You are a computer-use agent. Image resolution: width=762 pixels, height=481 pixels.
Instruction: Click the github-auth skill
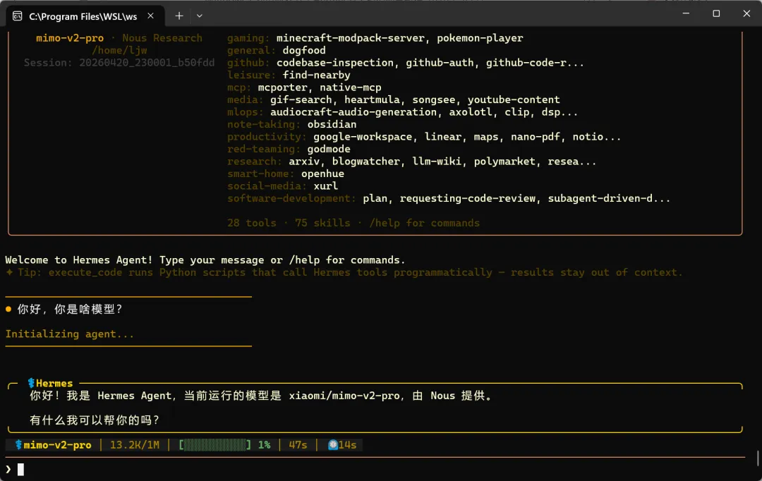pos(440,63)
